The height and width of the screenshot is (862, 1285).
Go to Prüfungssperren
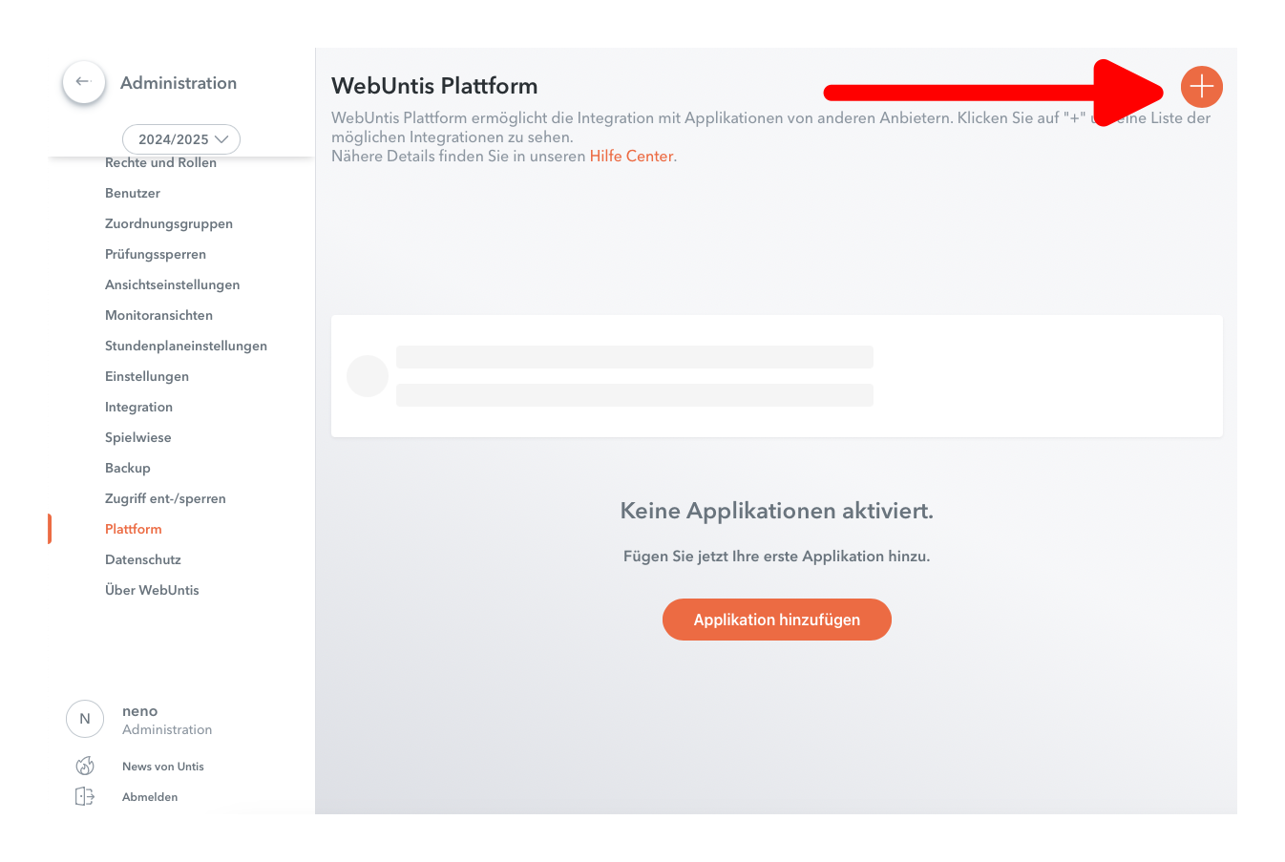tap(156, 254)
